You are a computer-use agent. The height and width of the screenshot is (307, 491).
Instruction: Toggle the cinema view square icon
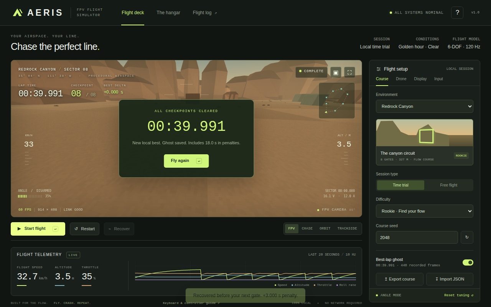click(x=336, y=72)
